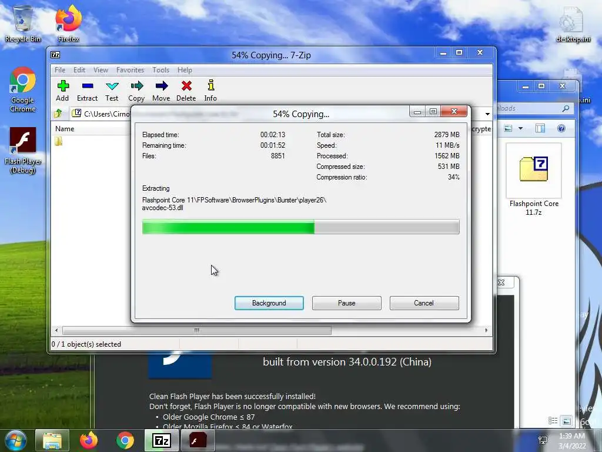Switch to 7-Zip taskbar button

click(x=161, y=440)
